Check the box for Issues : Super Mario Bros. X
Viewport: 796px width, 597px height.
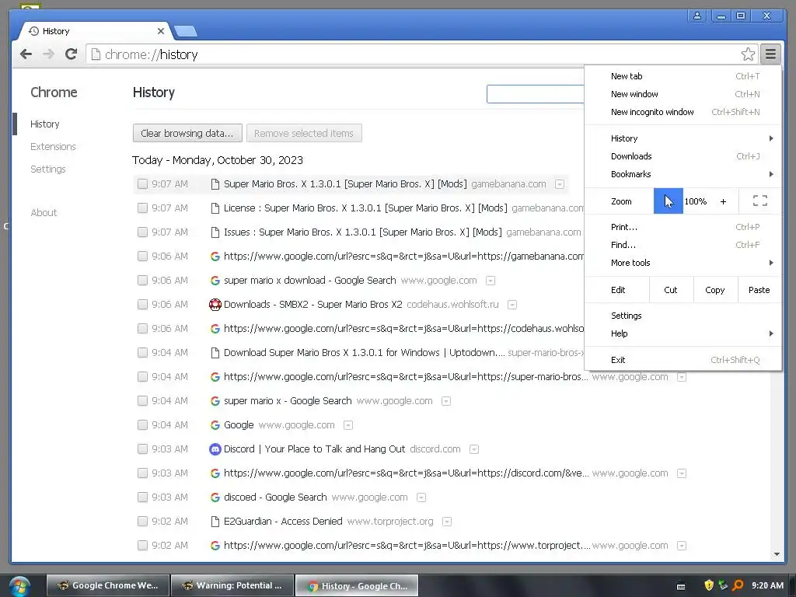(143, 232)
